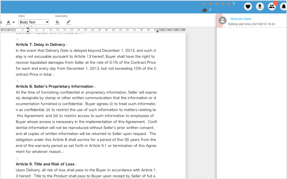Click the line starting 'Upon Delivery, all risk of loss'
The image size is (287, 179).
click(x=86, y=170)
